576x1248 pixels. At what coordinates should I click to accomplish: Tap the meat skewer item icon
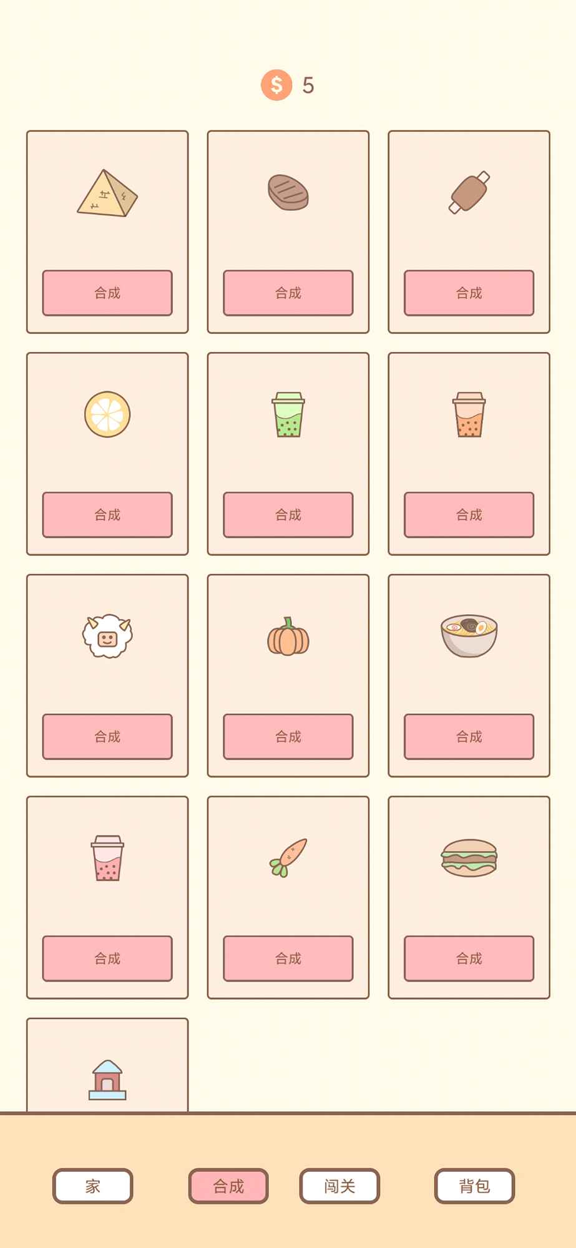[469, 192]
